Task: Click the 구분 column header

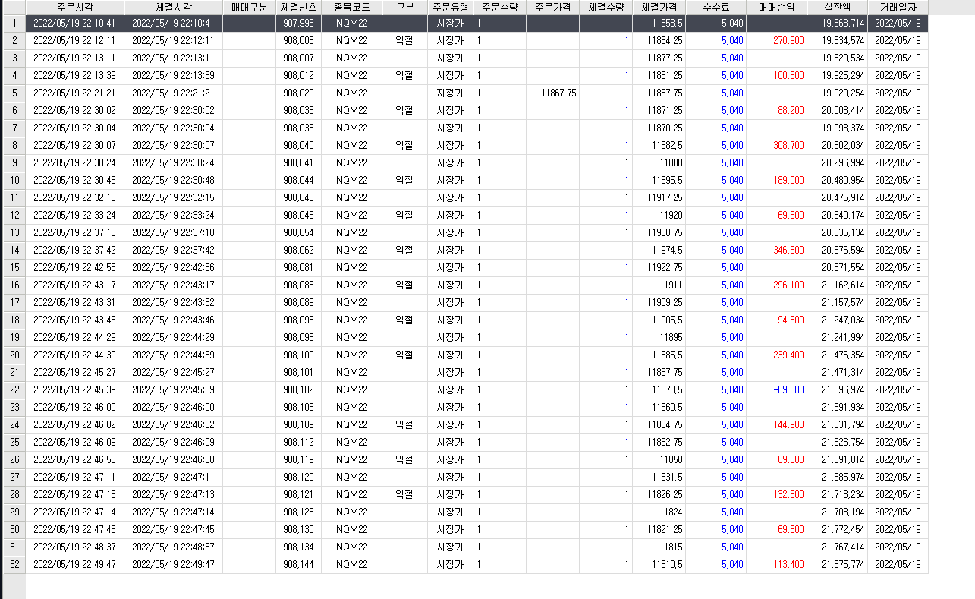Action: coord(404,7)
